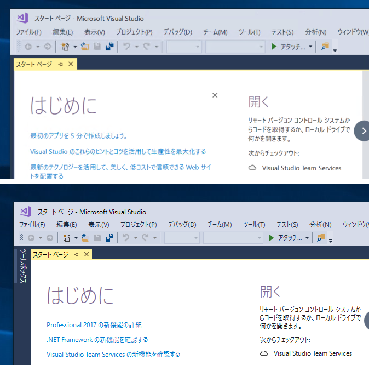Click New Project icon in lower window
Screen dimensions: 369x365
pyautogui.click(x=66, y=238)
